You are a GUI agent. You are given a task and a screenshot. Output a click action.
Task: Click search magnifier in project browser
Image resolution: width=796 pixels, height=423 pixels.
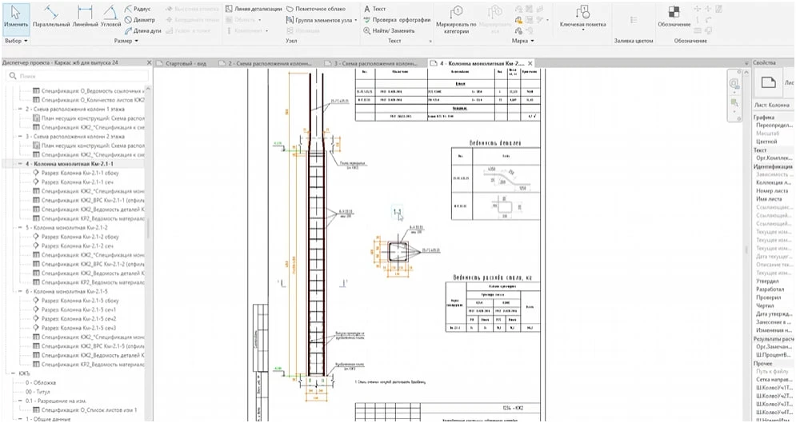point(12,76)
